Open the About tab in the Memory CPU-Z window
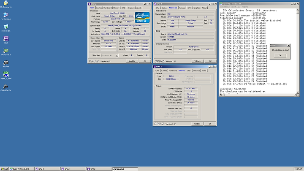 click(x=204, y=71)
